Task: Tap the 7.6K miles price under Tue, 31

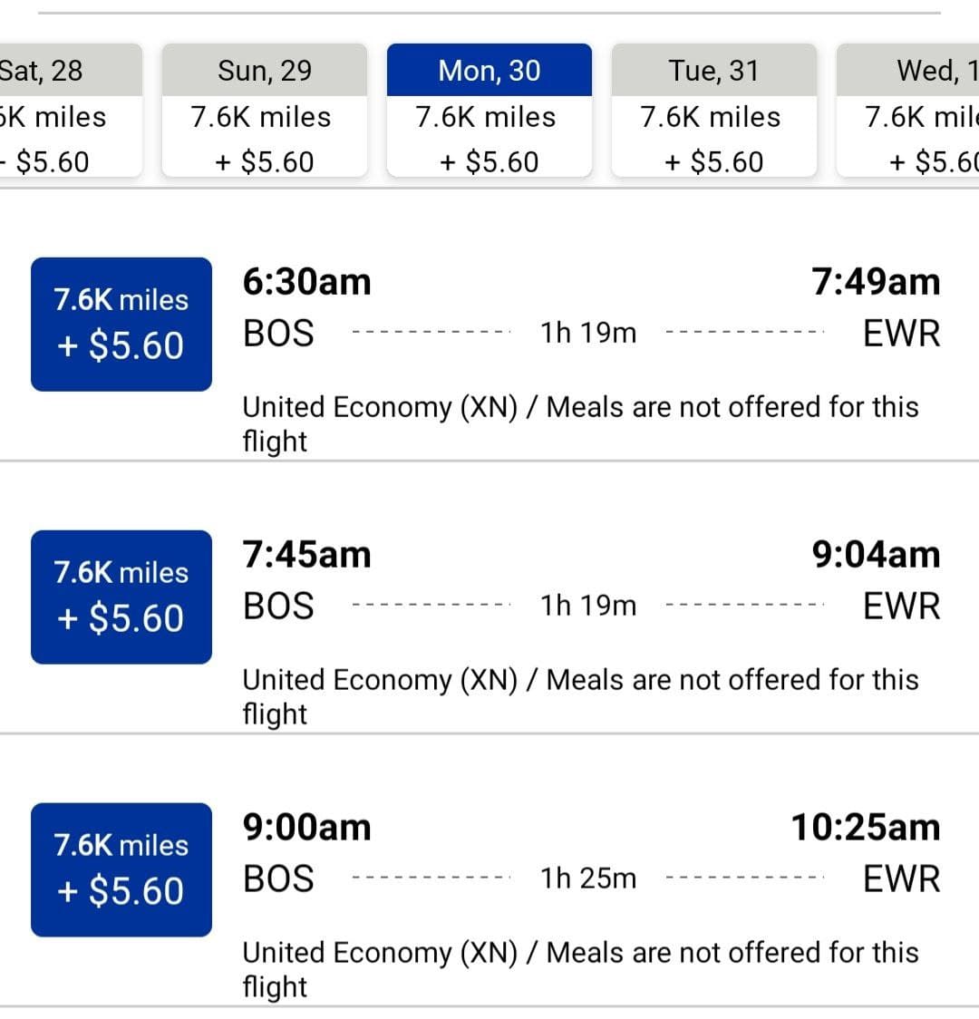Action: [x=710, y=118]
